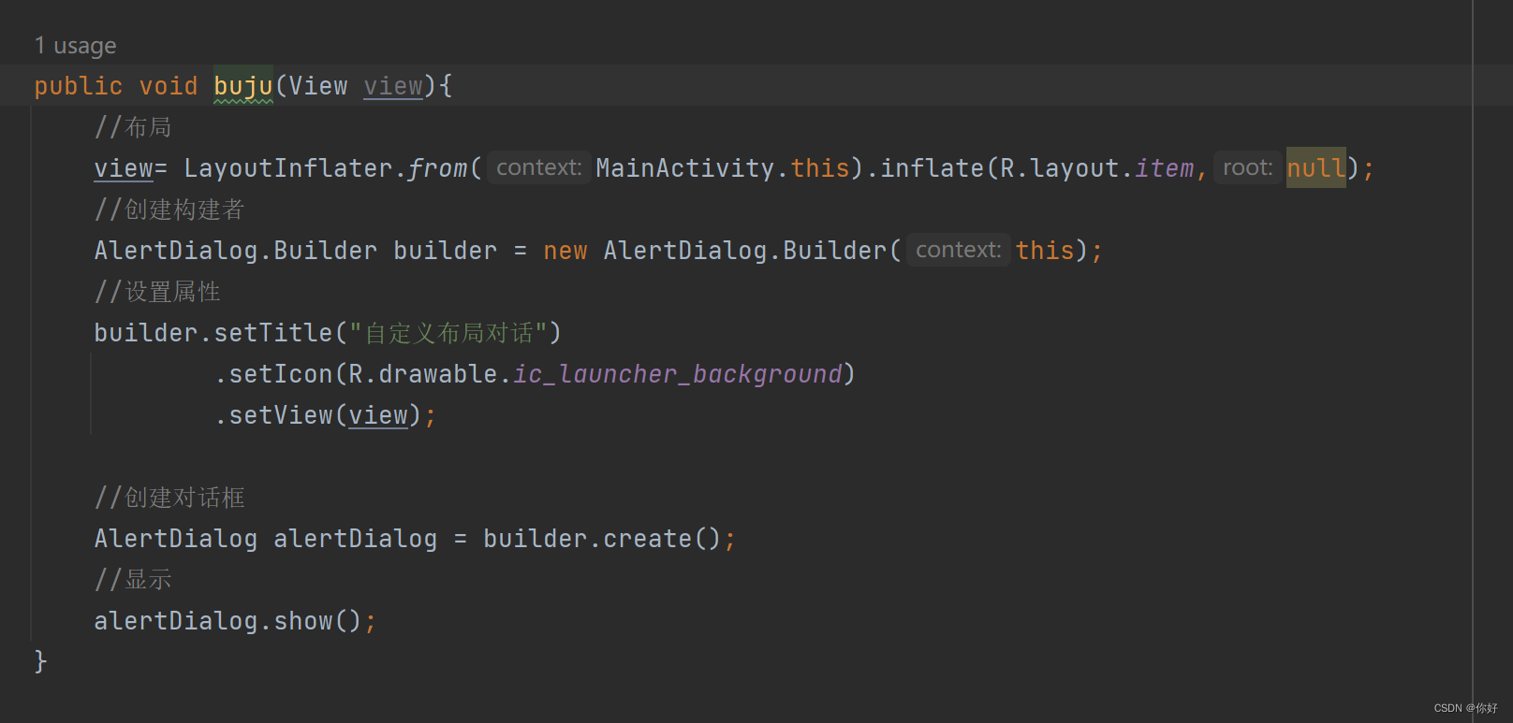Click the comment //创建构建者
Image resolution: width=1513 pixels, height=723 pixels.
coord(169,210)
